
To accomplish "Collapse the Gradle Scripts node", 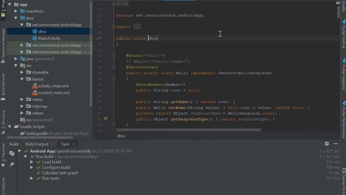I will [10, 127].
